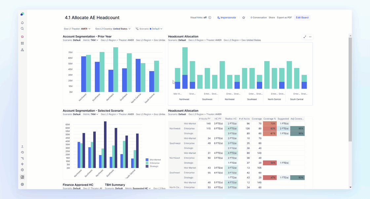This screenshot has width=370, height=199.
Task: Click the 63% coverage cell
Action: click(x=270, y=129)
